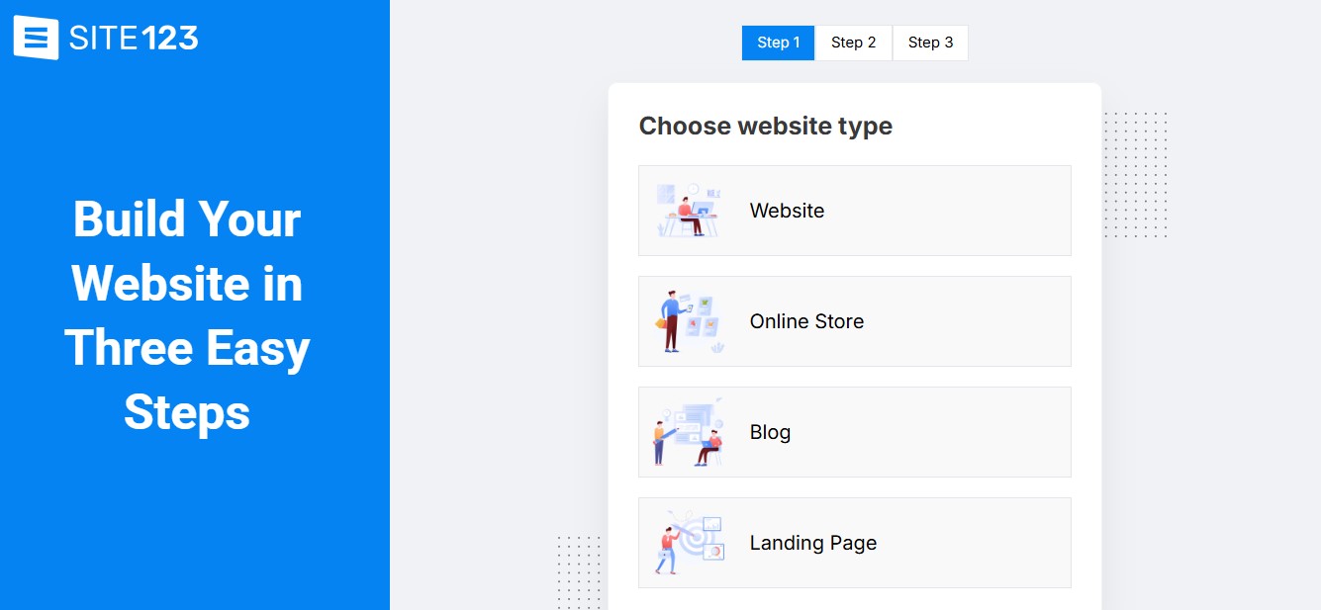
Task: Switch to the Step 1 tab
Action: (778, 43)
